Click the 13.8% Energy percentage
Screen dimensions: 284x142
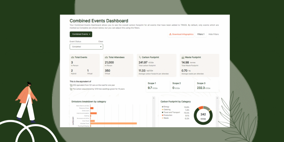pyautogui.click(x=187, y=107)
